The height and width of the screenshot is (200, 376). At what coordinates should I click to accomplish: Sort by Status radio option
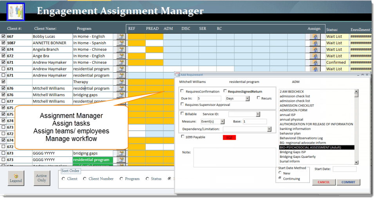point(147,179)
